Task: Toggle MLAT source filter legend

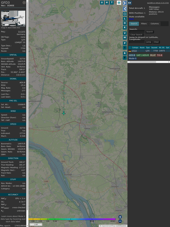Action: coord(153,55)
